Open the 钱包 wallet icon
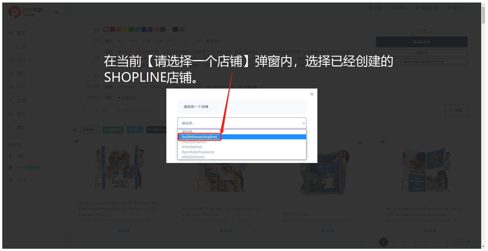Viewport: 488px width, 251px height. (x=11, y=167)
